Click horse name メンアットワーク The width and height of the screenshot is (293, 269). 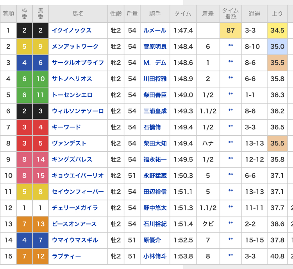click(75, 47)
